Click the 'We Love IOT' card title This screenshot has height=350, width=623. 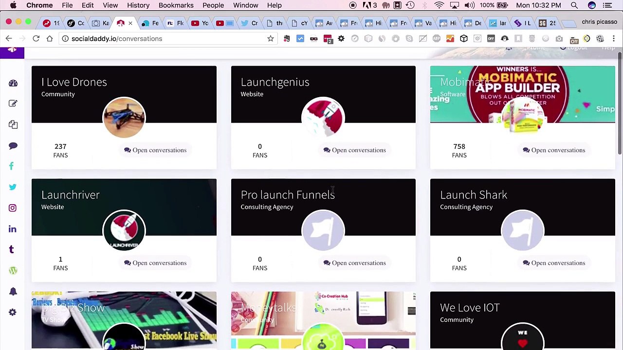470,308
